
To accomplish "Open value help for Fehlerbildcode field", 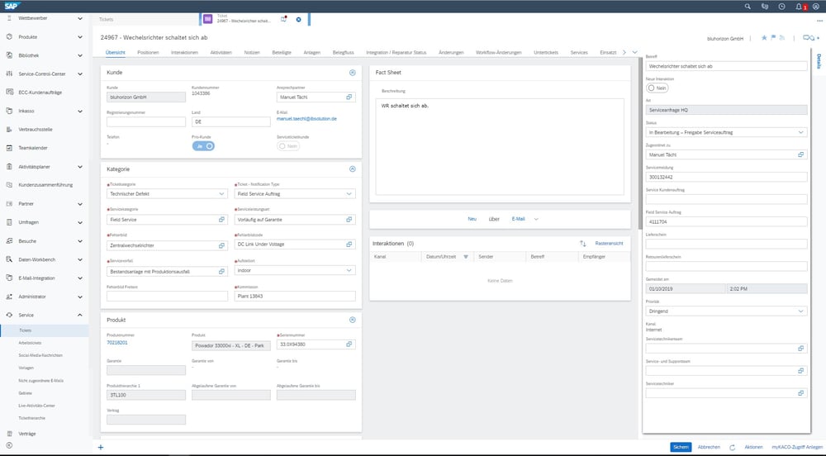I will pos(349,245).
